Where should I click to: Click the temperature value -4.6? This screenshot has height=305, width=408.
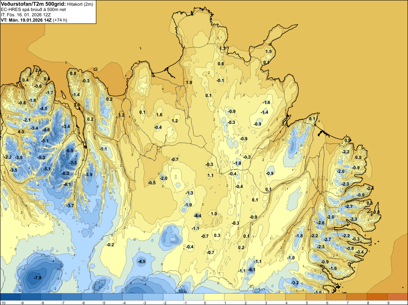coord(46,130)
